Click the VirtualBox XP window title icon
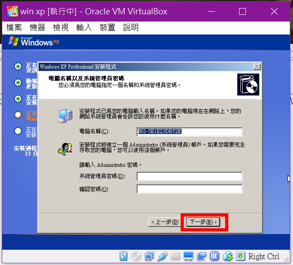 (13, 11)
